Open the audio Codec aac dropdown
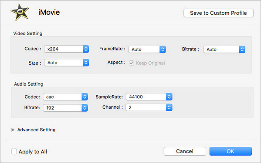The image size is (261, 163). (x=65, y=97)
